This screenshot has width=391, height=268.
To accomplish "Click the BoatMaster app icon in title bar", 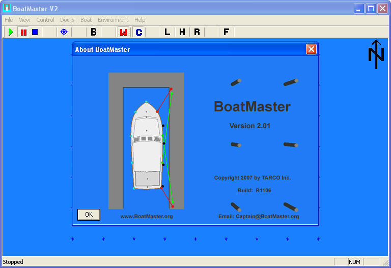I will [x=7, y=8].
